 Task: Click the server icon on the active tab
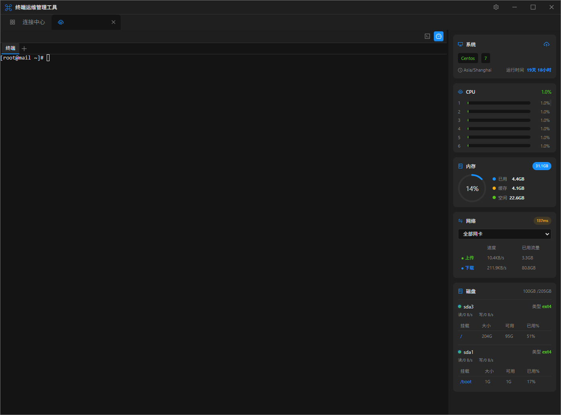pyautogui.click(x=61, y=22)
